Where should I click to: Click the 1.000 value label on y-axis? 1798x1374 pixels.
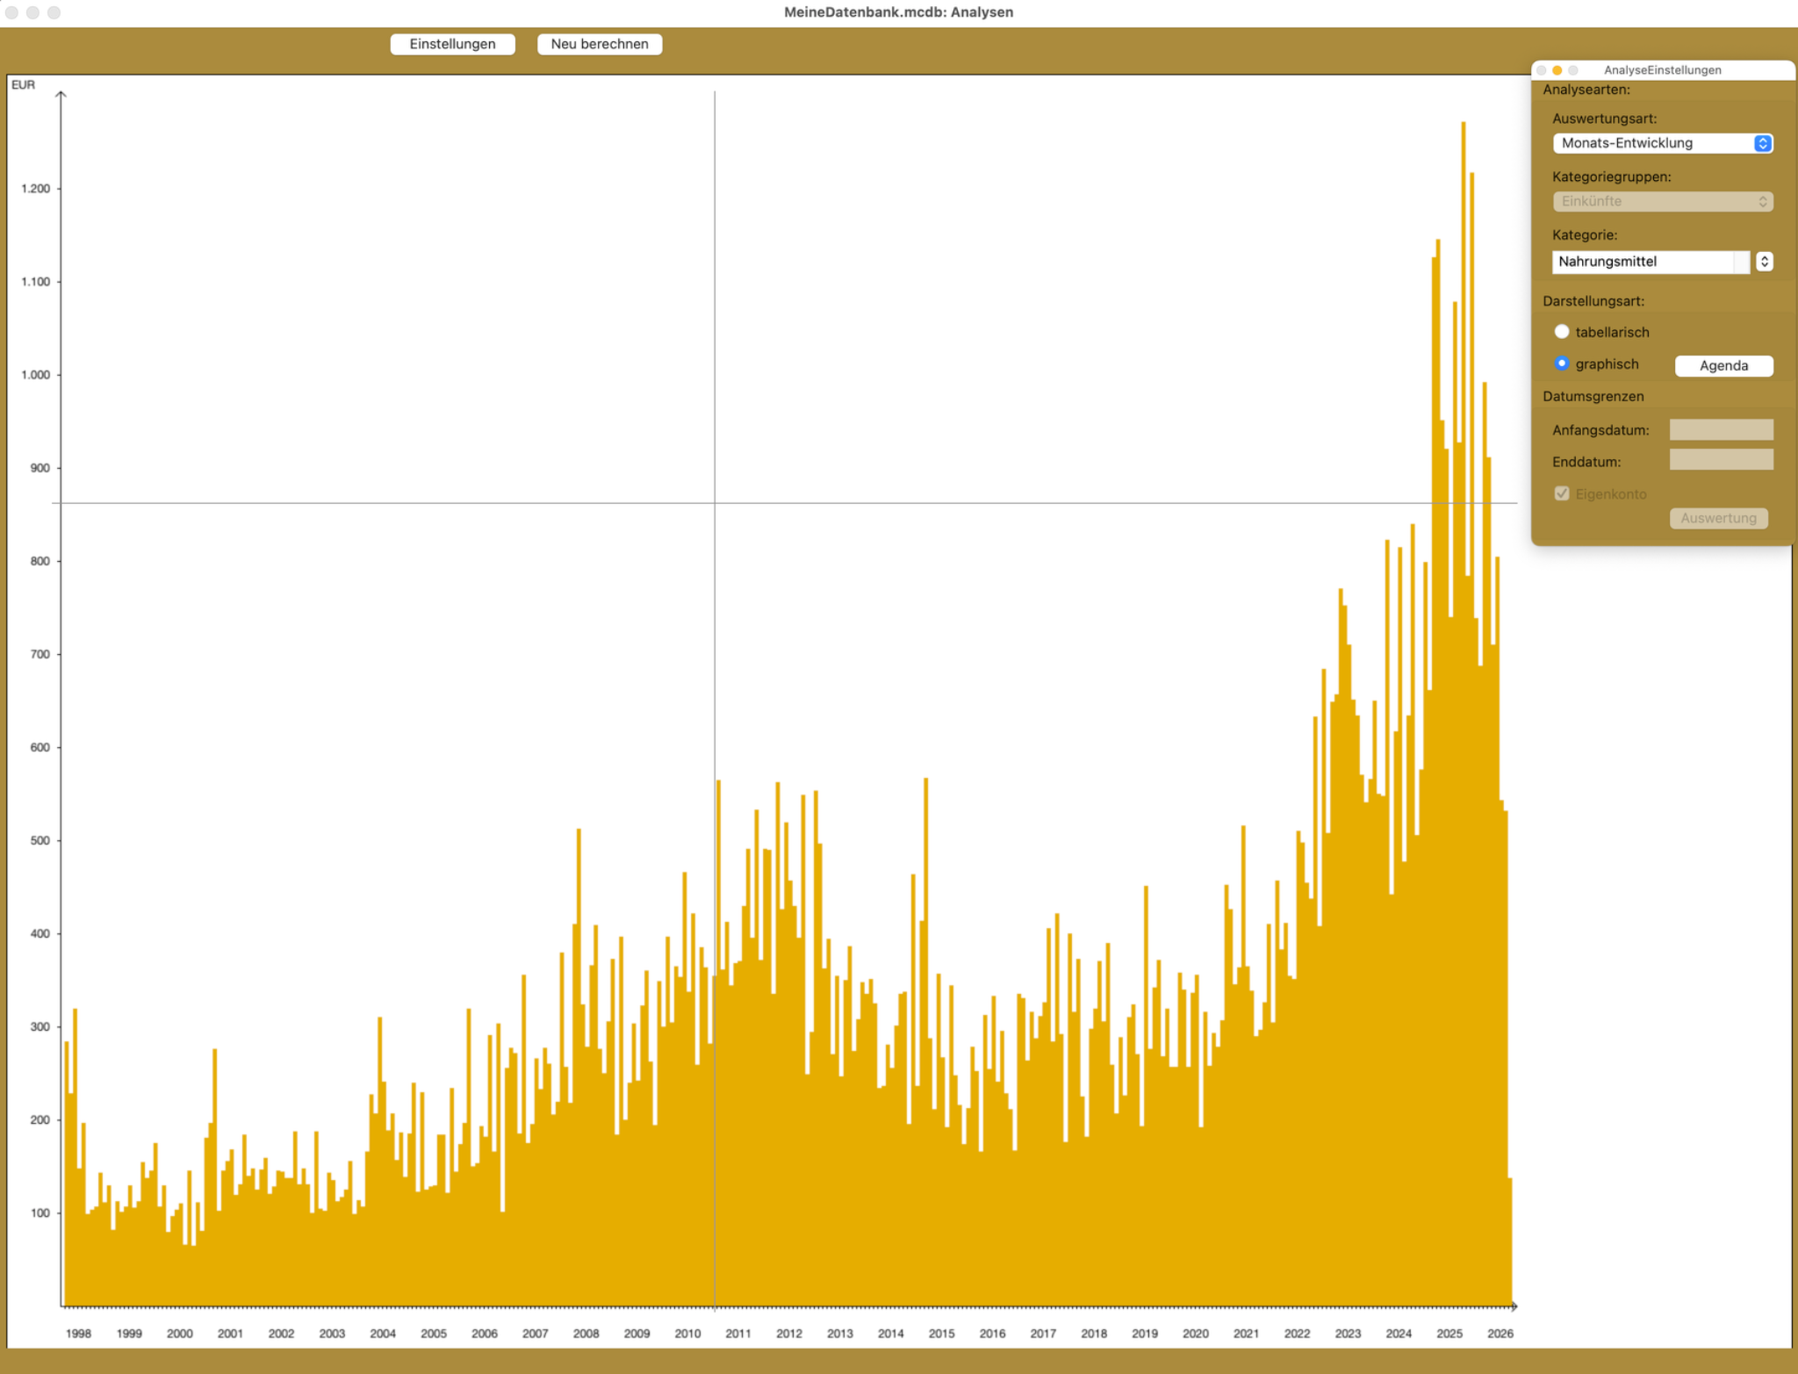[36, 375]
